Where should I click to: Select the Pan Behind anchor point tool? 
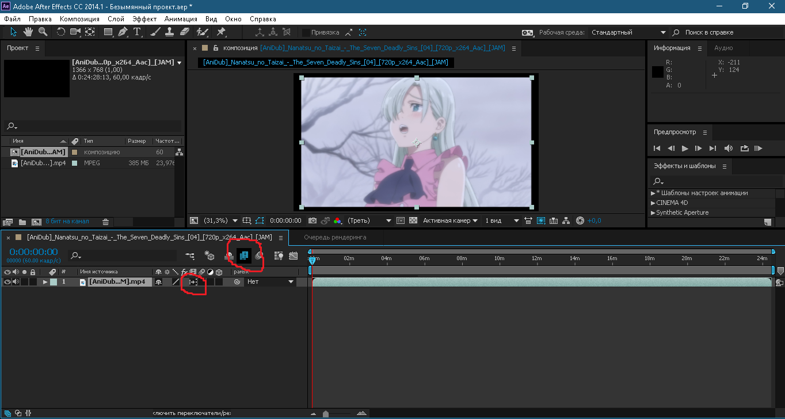click(x=89, y=32)
